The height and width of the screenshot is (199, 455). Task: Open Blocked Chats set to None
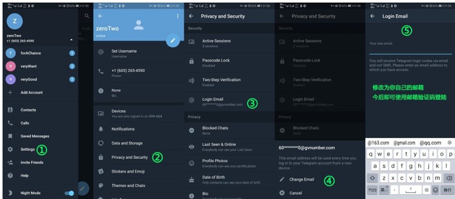[229, 130]
